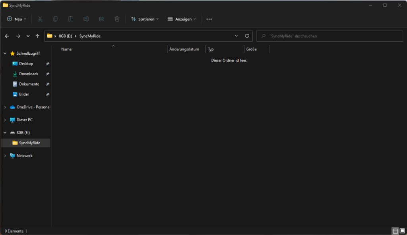
Task: Click the Paste icon
Action: [x=71, y=19]
